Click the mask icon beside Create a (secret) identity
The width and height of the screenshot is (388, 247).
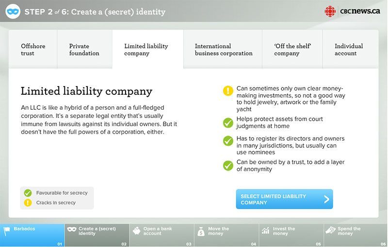(72, 229)
